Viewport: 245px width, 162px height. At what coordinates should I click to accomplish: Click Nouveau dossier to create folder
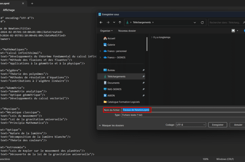tap(127, 31)
